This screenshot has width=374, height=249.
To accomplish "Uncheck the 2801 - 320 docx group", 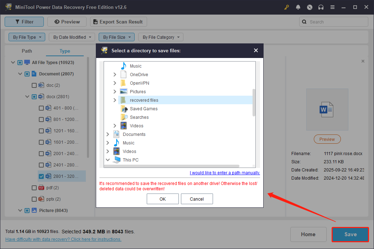I will 41,176.
